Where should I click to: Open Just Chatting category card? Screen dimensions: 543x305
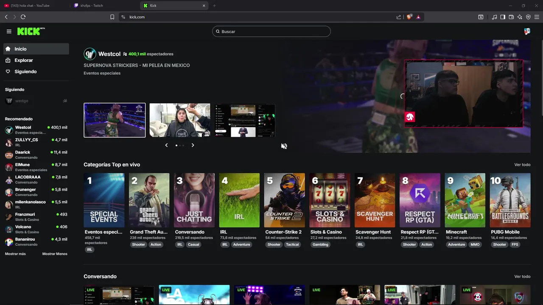194,200
